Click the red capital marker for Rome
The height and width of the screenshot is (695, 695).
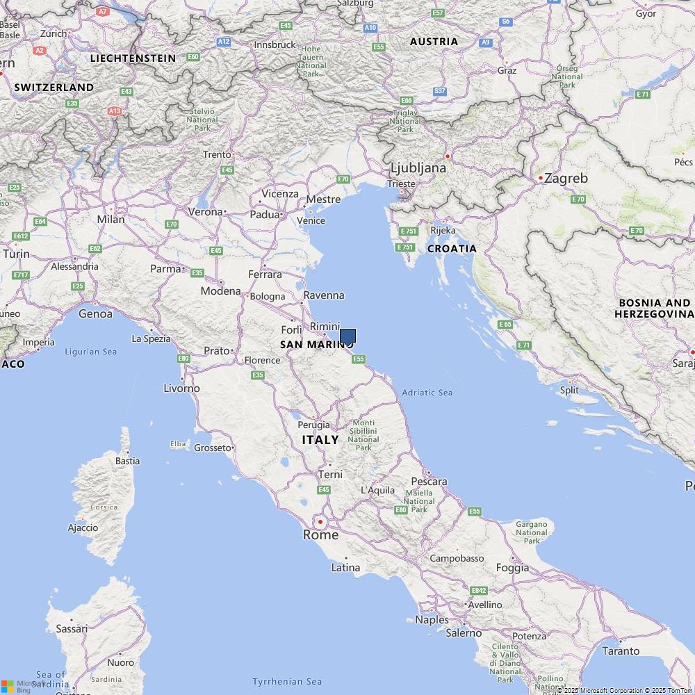click(320, 522)
